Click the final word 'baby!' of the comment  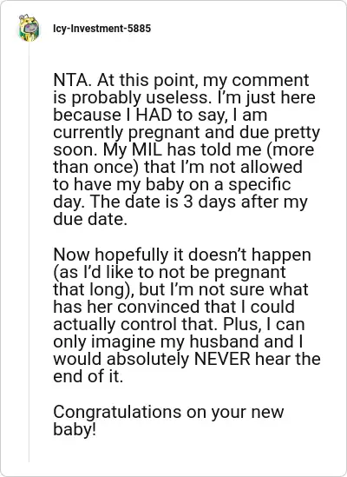point(75,429)
